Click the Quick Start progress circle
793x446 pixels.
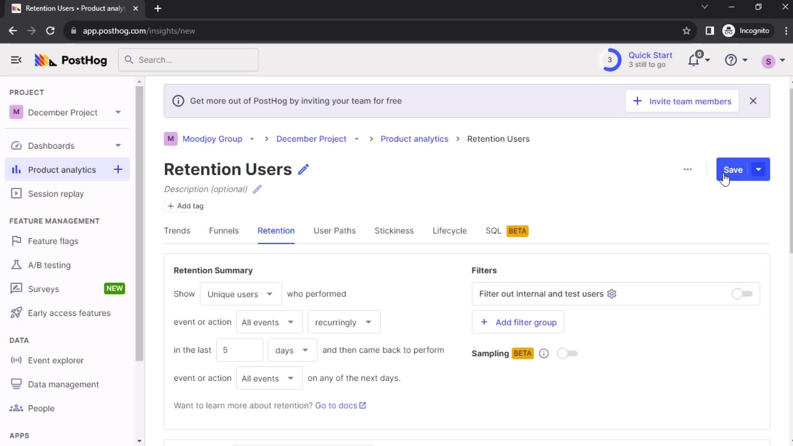click(610, 60)
